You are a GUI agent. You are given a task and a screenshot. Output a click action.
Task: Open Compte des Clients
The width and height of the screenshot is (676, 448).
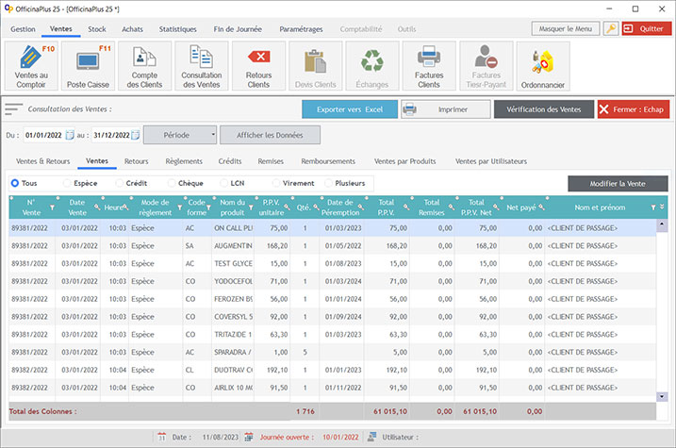(x=144, y=67)
